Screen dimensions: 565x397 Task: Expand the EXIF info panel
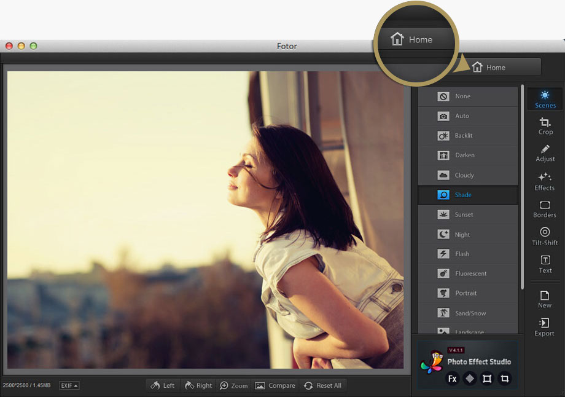68,385
